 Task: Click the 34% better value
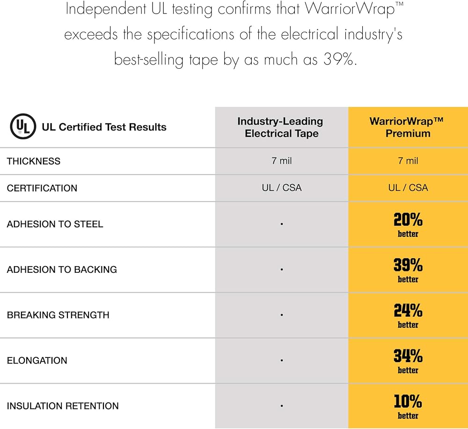tap(408, 361)
